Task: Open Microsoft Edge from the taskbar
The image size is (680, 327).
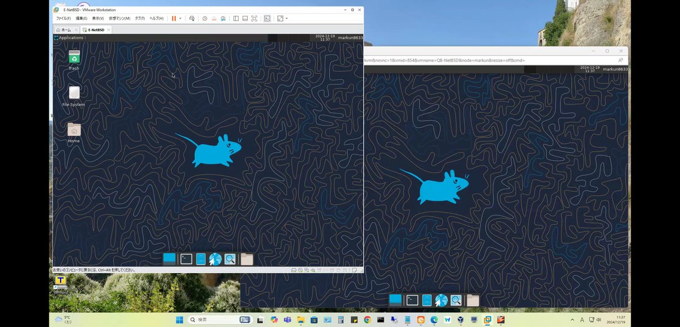Action: point(434,320)
